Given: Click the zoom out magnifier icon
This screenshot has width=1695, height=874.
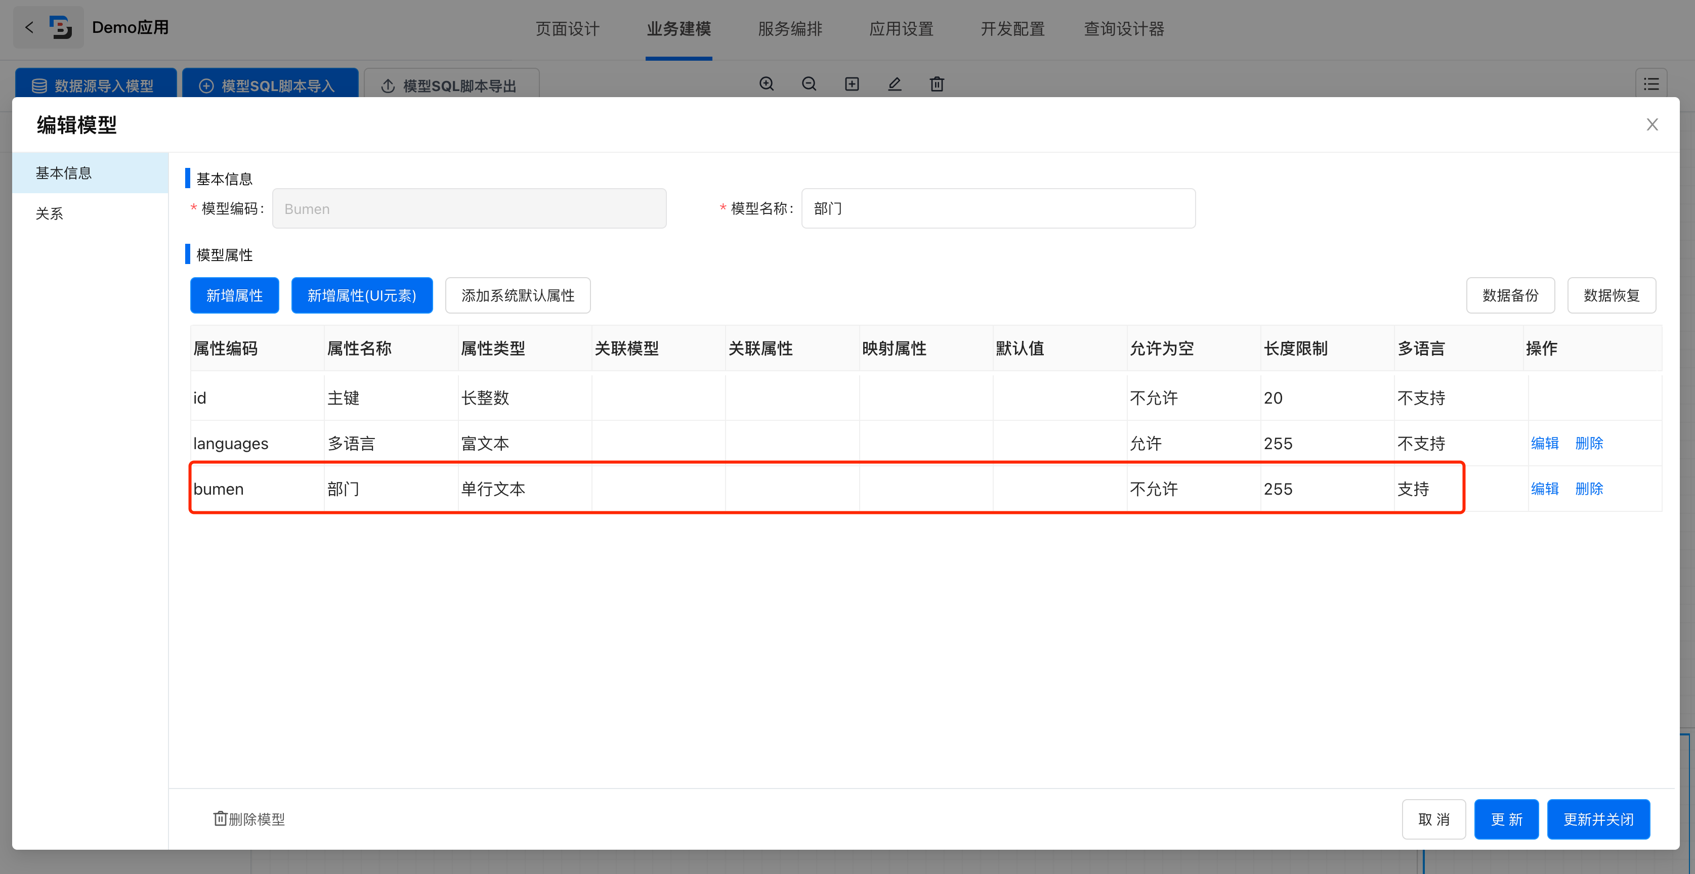Looking at the screenshot, I should [x=810, y=84].
